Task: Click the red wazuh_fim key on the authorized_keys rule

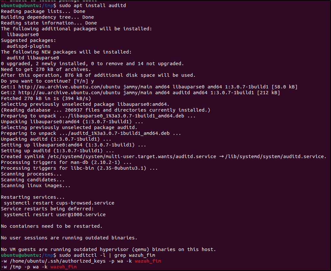Action: 148,261
